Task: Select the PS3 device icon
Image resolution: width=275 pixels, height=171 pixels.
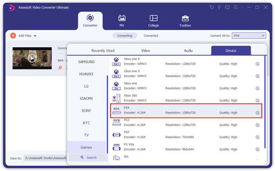Action: (x=116, y=123)
